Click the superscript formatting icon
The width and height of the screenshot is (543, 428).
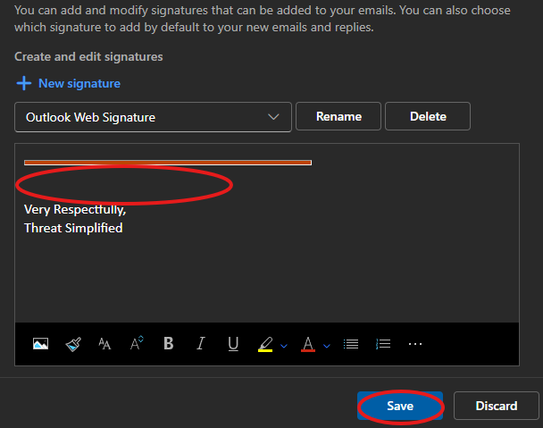[x=137, y=344]
